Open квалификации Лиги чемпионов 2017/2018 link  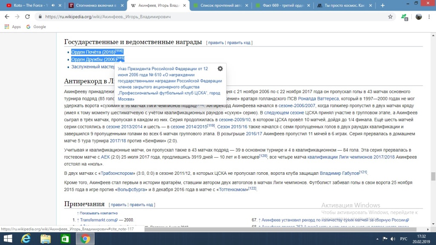(351, 157)
